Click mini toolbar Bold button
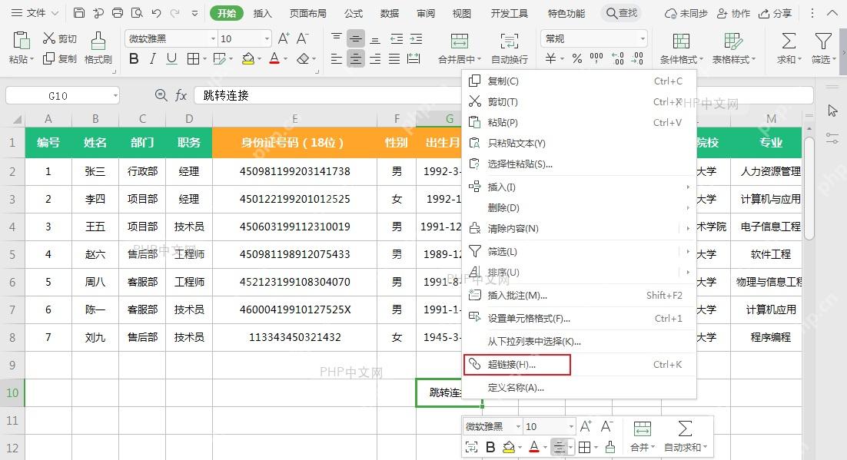 490,447
